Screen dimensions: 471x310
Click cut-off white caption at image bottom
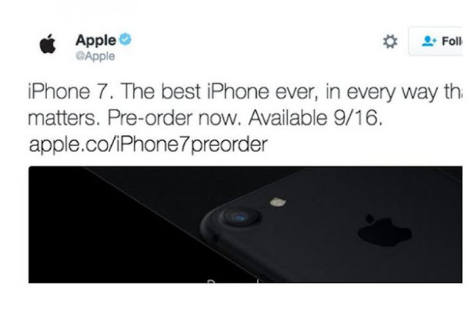[x=233, y=281]
